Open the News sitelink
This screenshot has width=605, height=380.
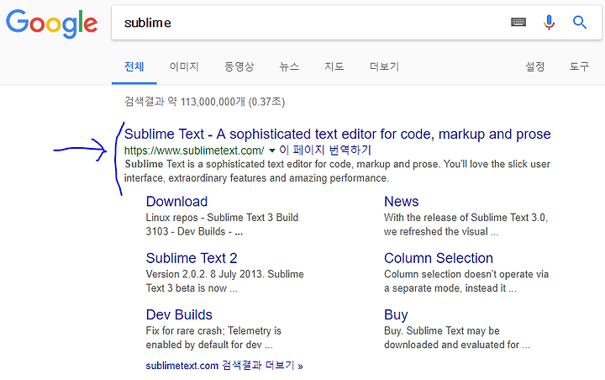(x=402, y=201)
